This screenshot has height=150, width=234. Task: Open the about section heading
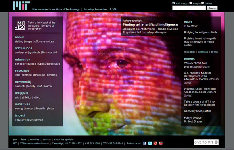19,37
